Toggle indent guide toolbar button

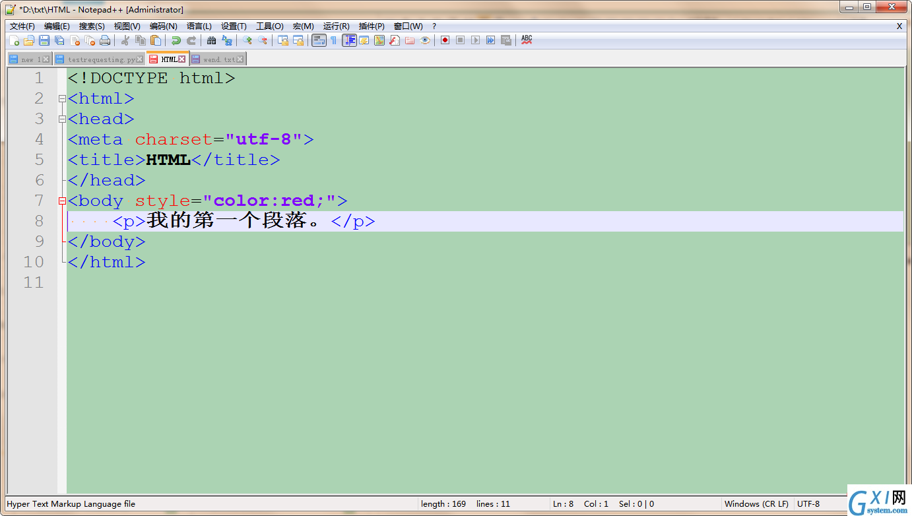(x=349, y=40)
